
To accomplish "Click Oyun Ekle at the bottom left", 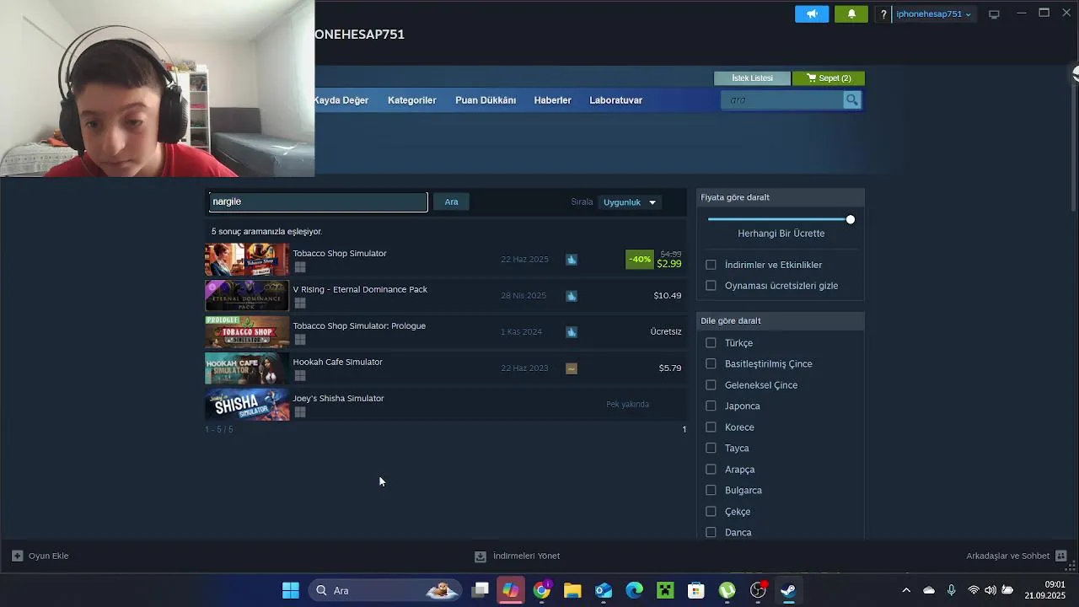I will 40,556.
